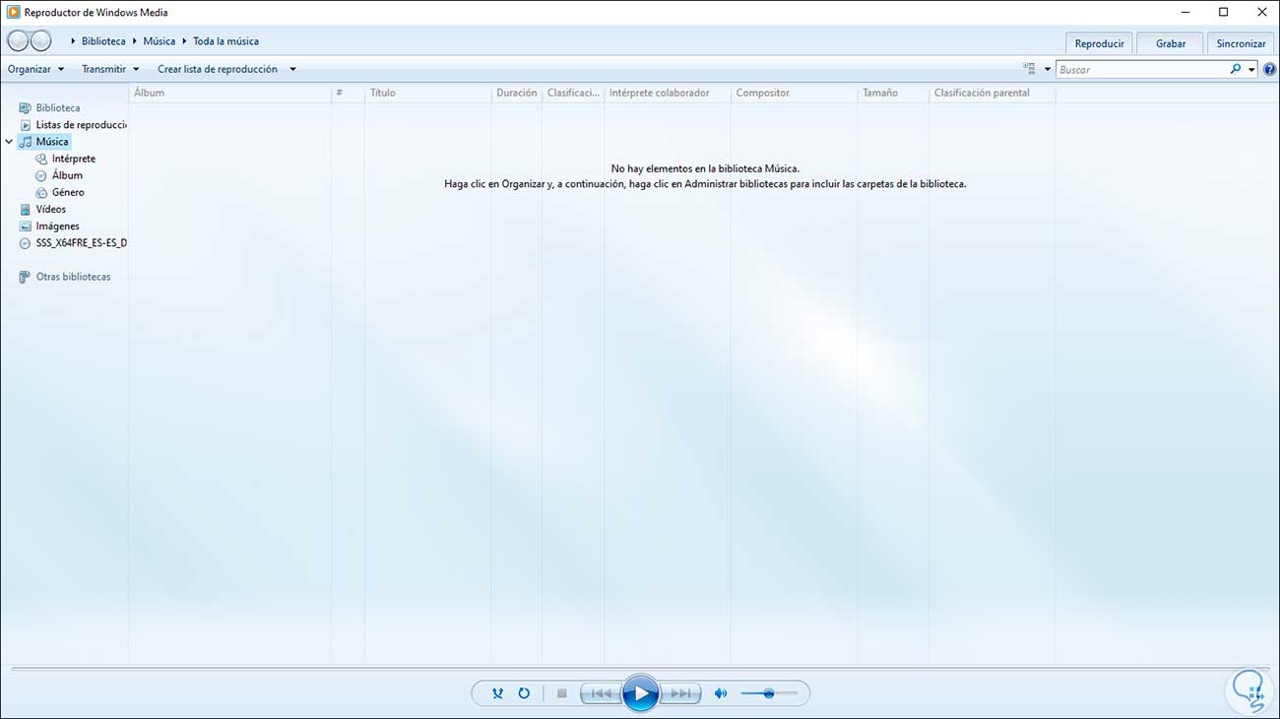Expand the arrow beside Crear lista de reproducción
The height and width of the screenshot is (719, 1280).
[x=292, y=69]
